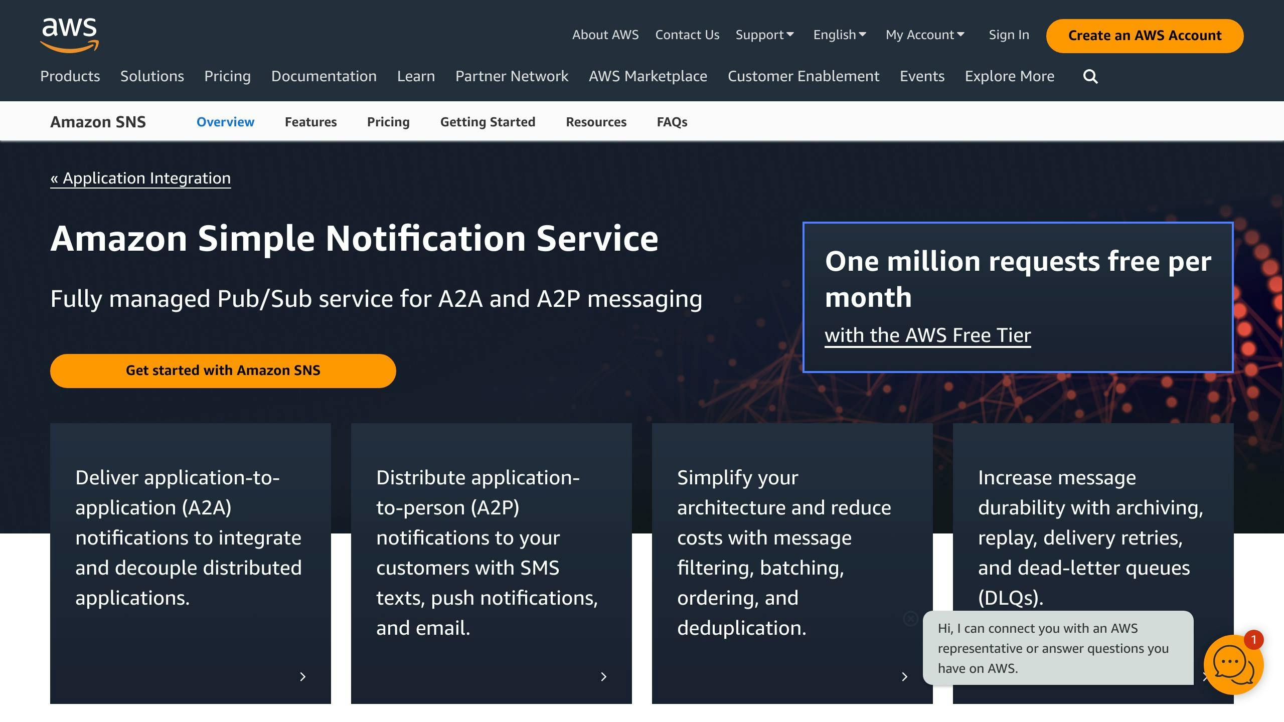Dismiss the chat greeting popup
Viewport: 1284px width, 722px height.
[x=910, y=619]
